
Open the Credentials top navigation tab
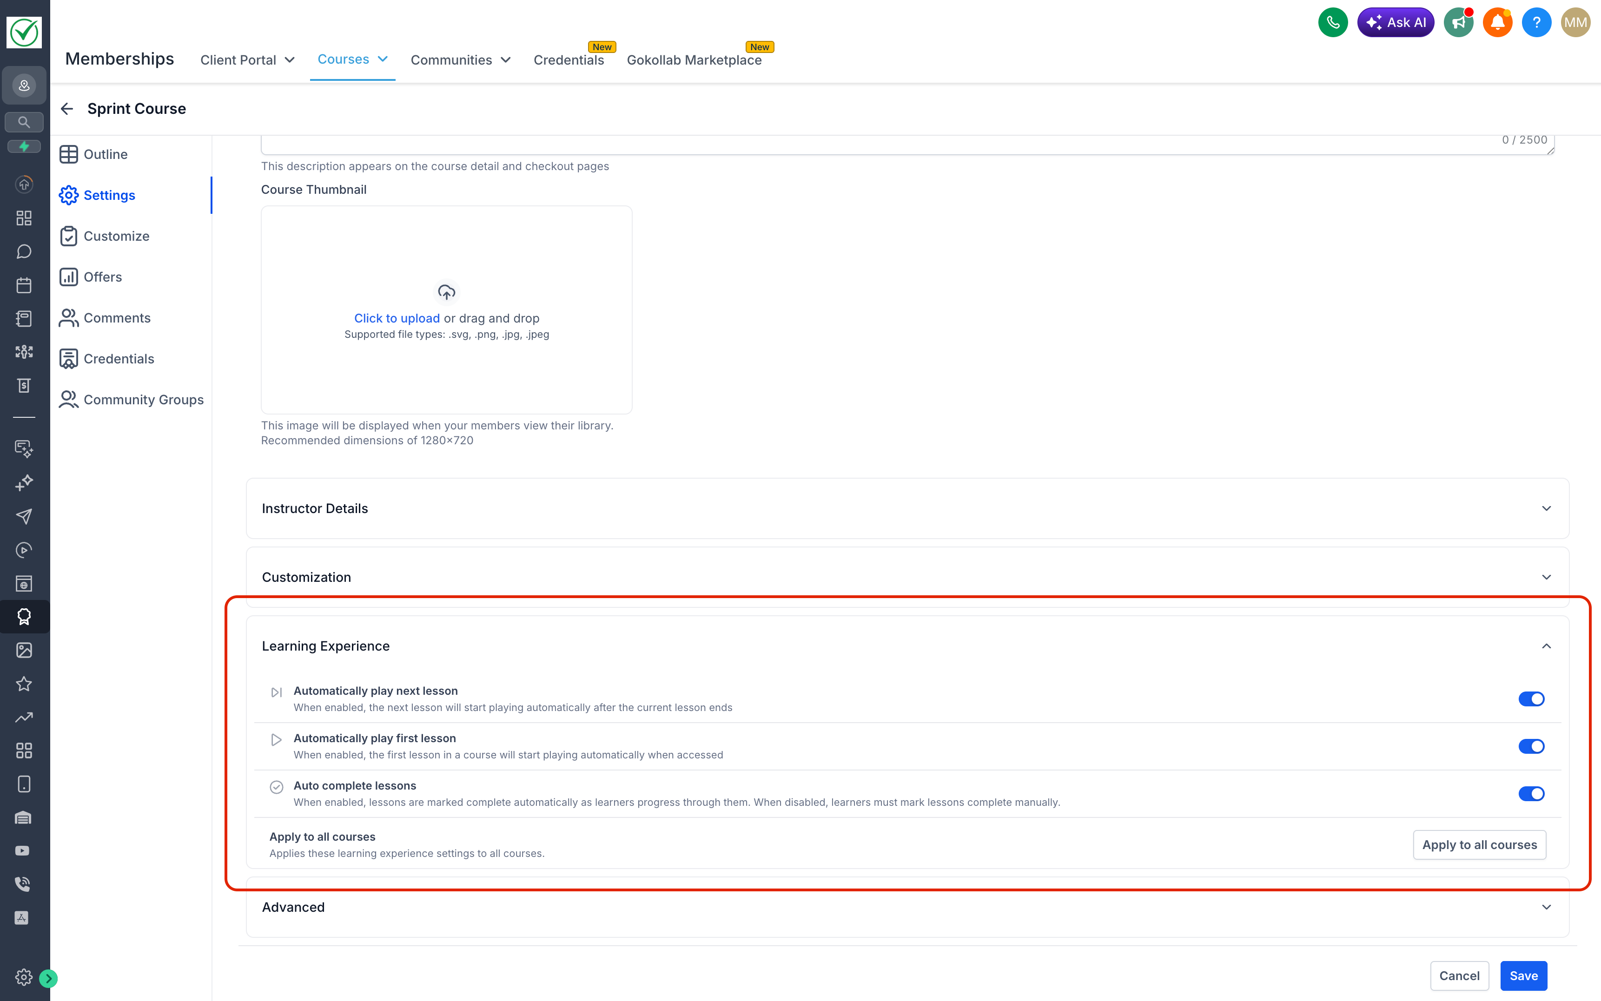point(568,59)
